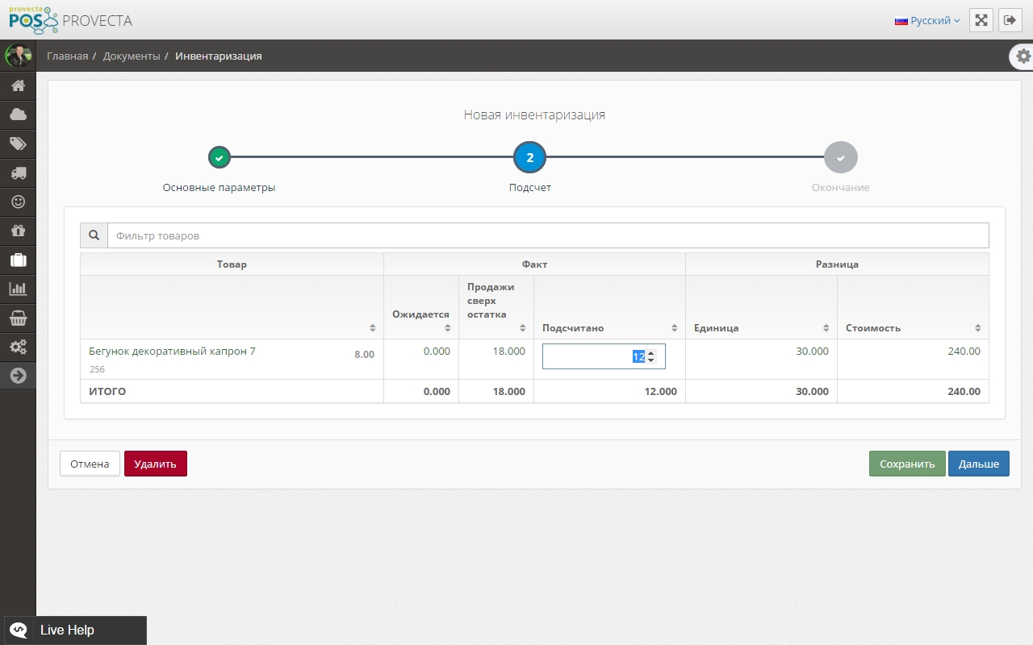Open the bar chart reports icon
This screenshot has width=1033, height=645.
(x=18, y=289)
